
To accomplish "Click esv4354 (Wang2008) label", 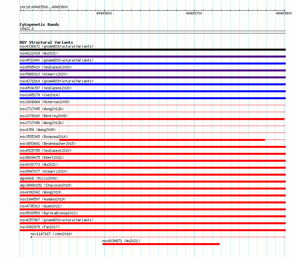I will tap(38, 130).
